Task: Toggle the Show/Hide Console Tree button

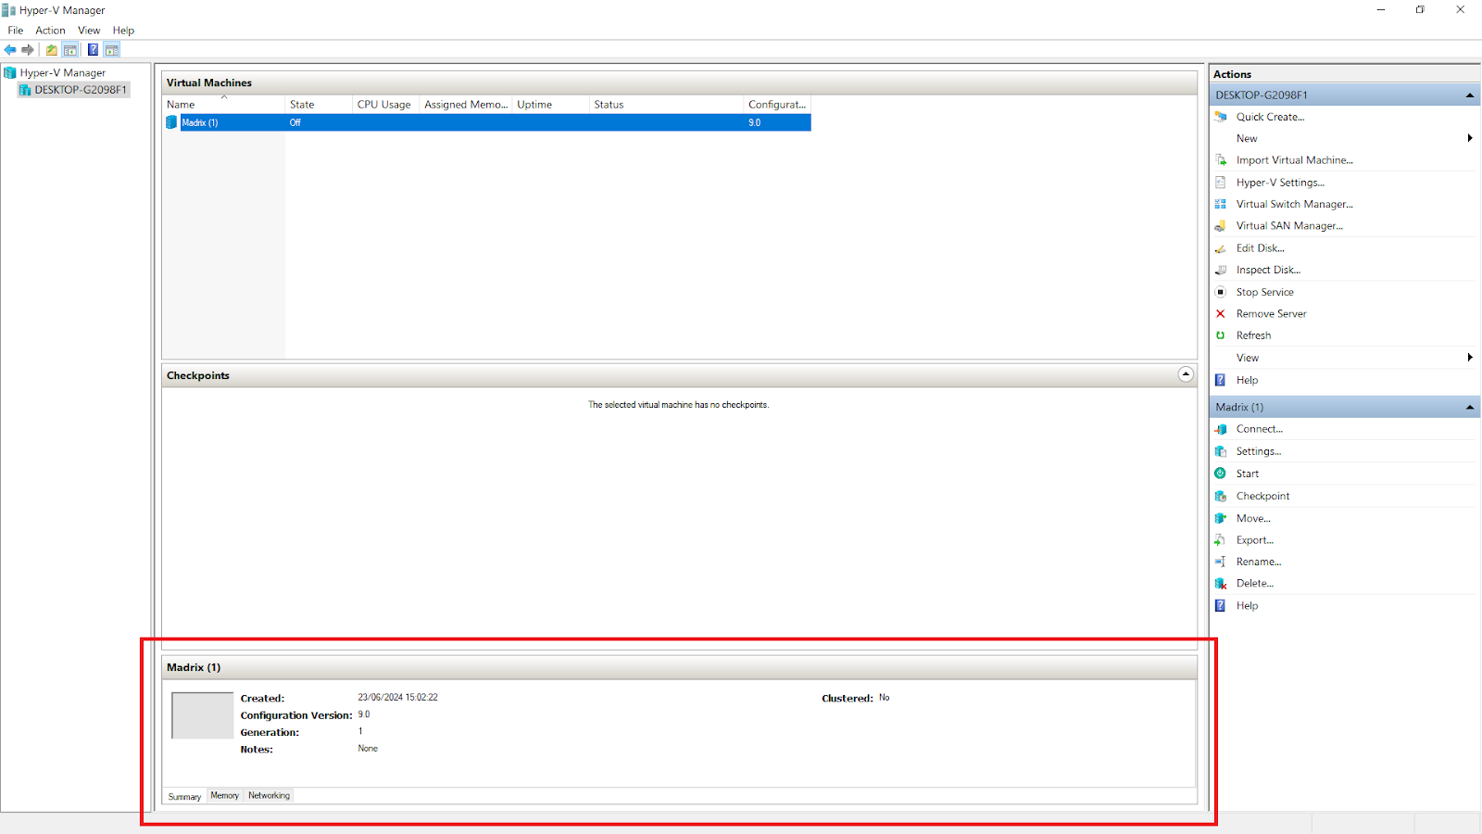Action: click(x=70, y=50)
